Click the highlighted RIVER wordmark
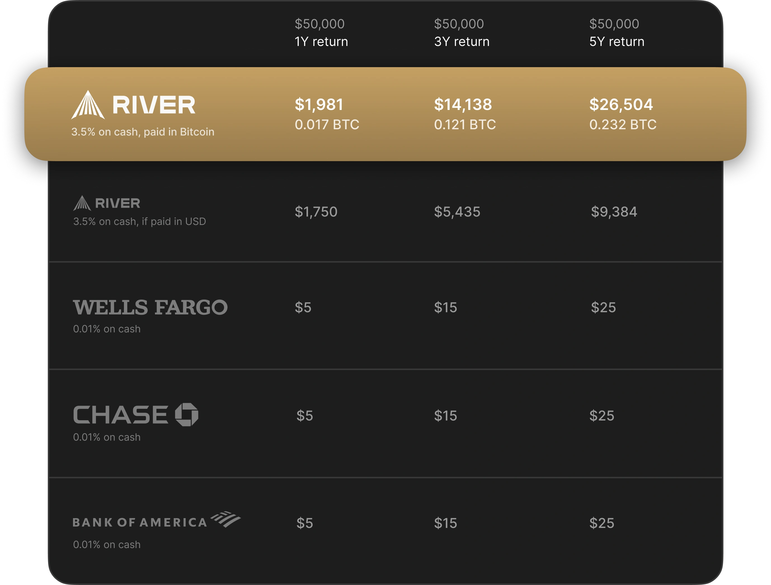 point(154,105)
